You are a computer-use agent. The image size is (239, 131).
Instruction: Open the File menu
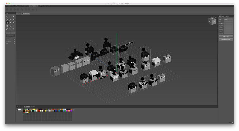pos(7,6)
